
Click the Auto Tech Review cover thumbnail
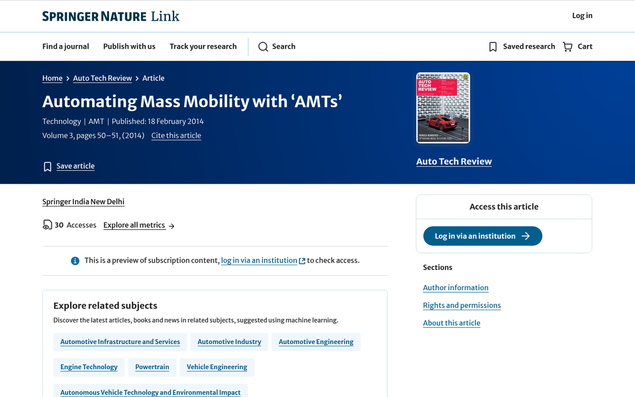click(x=442, y=107)
